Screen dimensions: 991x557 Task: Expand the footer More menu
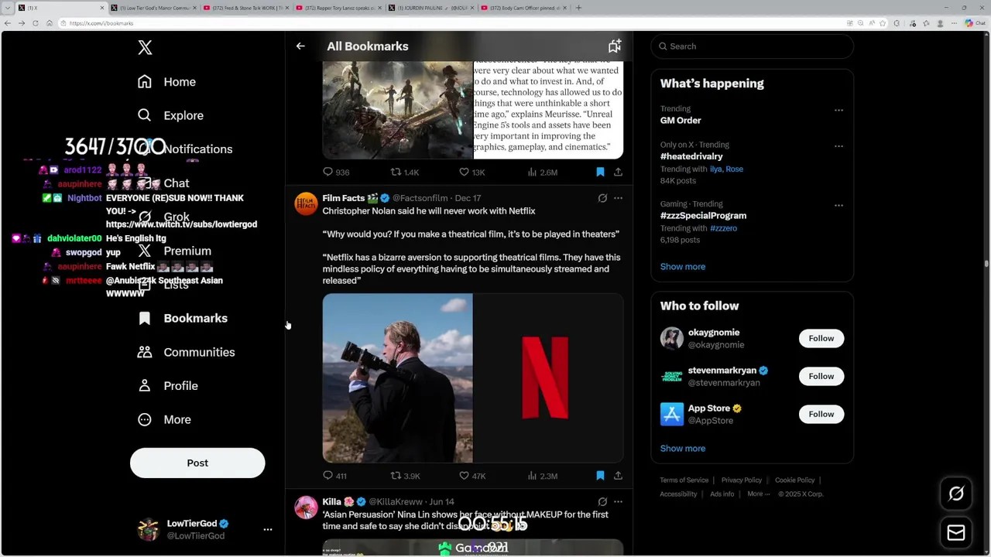point(758,494)
